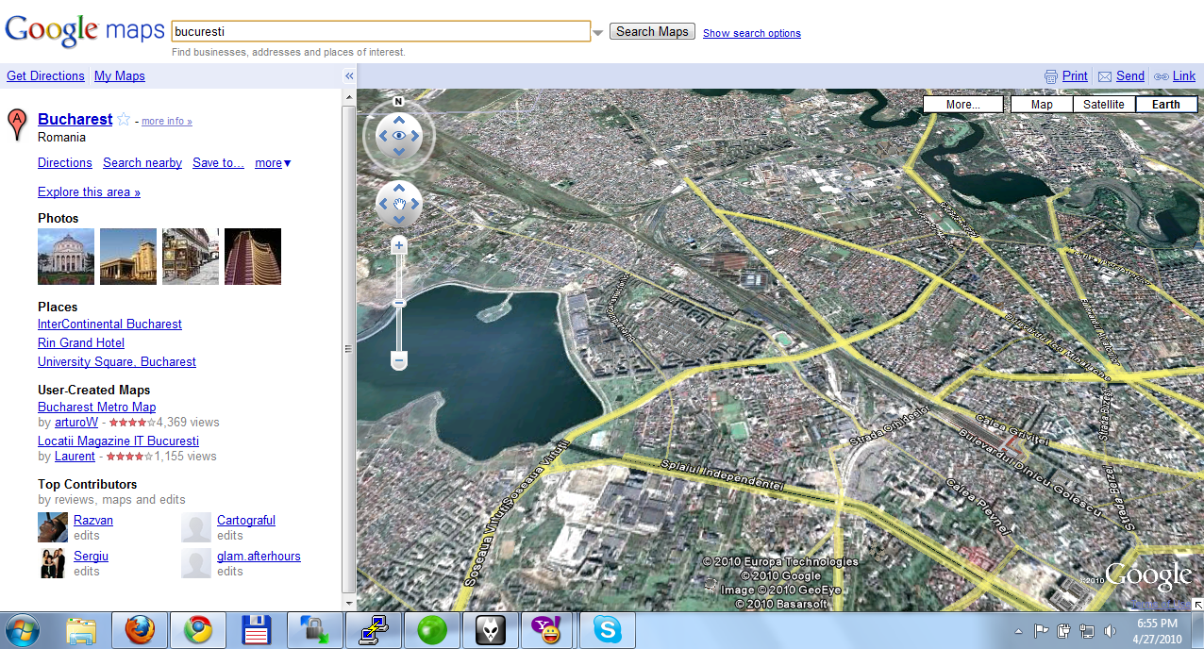
Task: Switch to Chrome in the taskbar
Action: tap(198, 630)
